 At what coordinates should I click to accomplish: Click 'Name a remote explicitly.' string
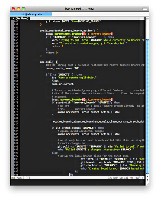click(x=77, y=78)
